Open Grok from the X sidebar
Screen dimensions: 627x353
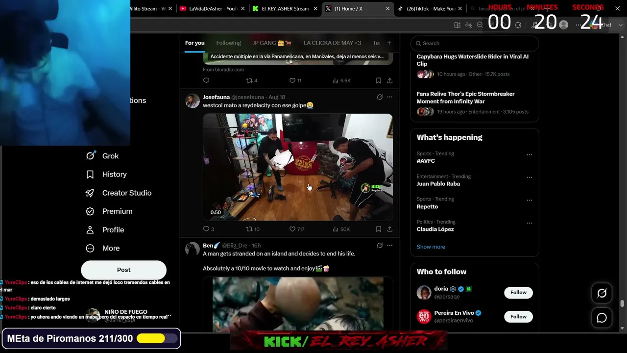(x=102, y=156)
